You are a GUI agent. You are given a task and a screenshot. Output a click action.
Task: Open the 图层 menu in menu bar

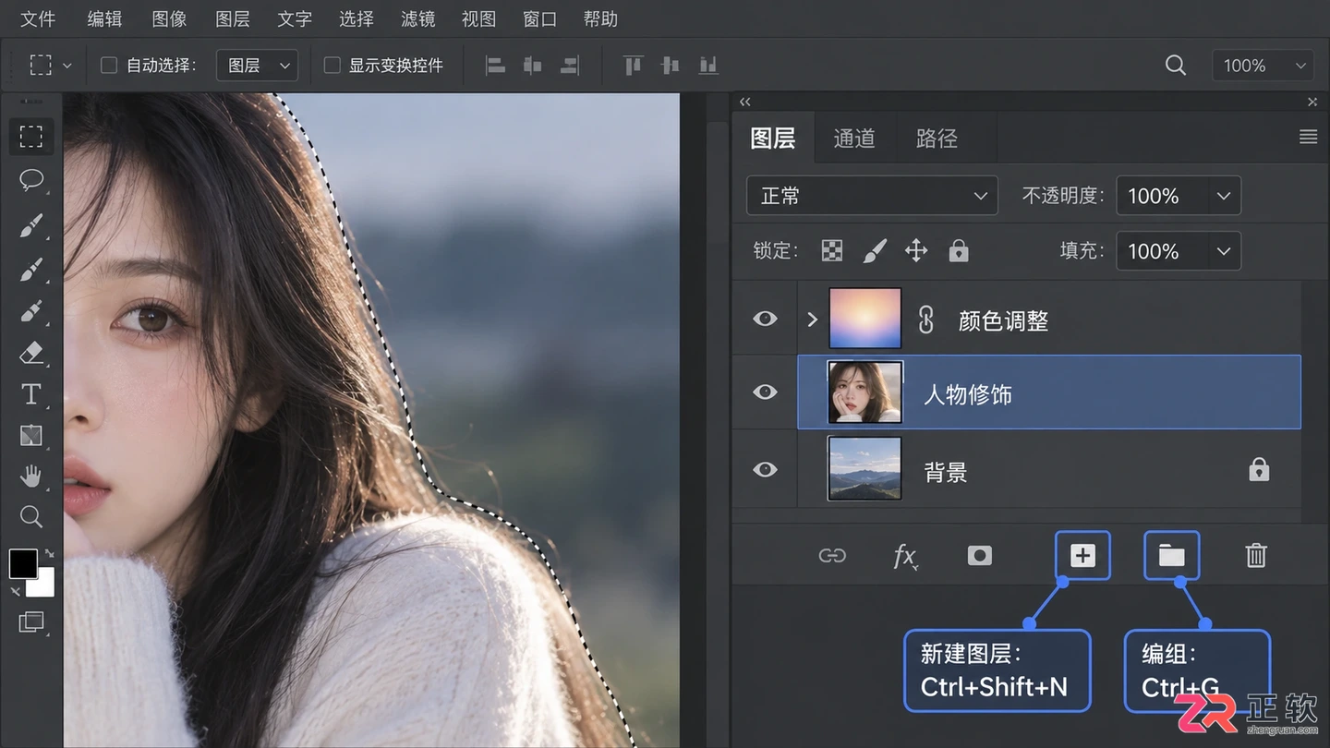232,18
